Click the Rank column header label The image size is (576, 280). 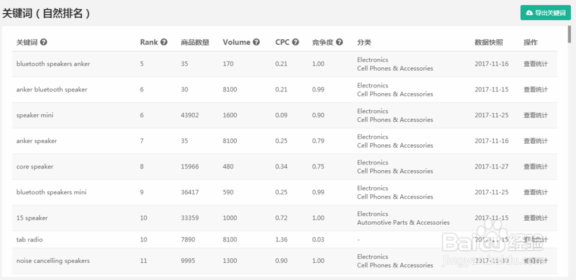(x=149, y=42)
